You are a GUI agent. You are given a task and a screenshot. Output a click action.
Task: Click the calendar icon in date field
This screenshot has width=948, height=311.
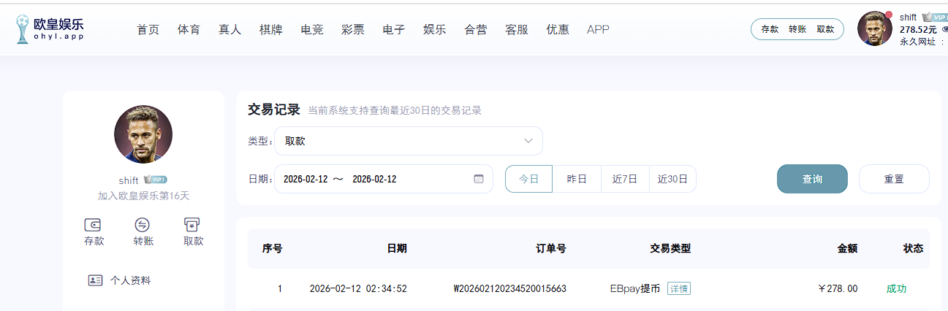click(479, 179)
